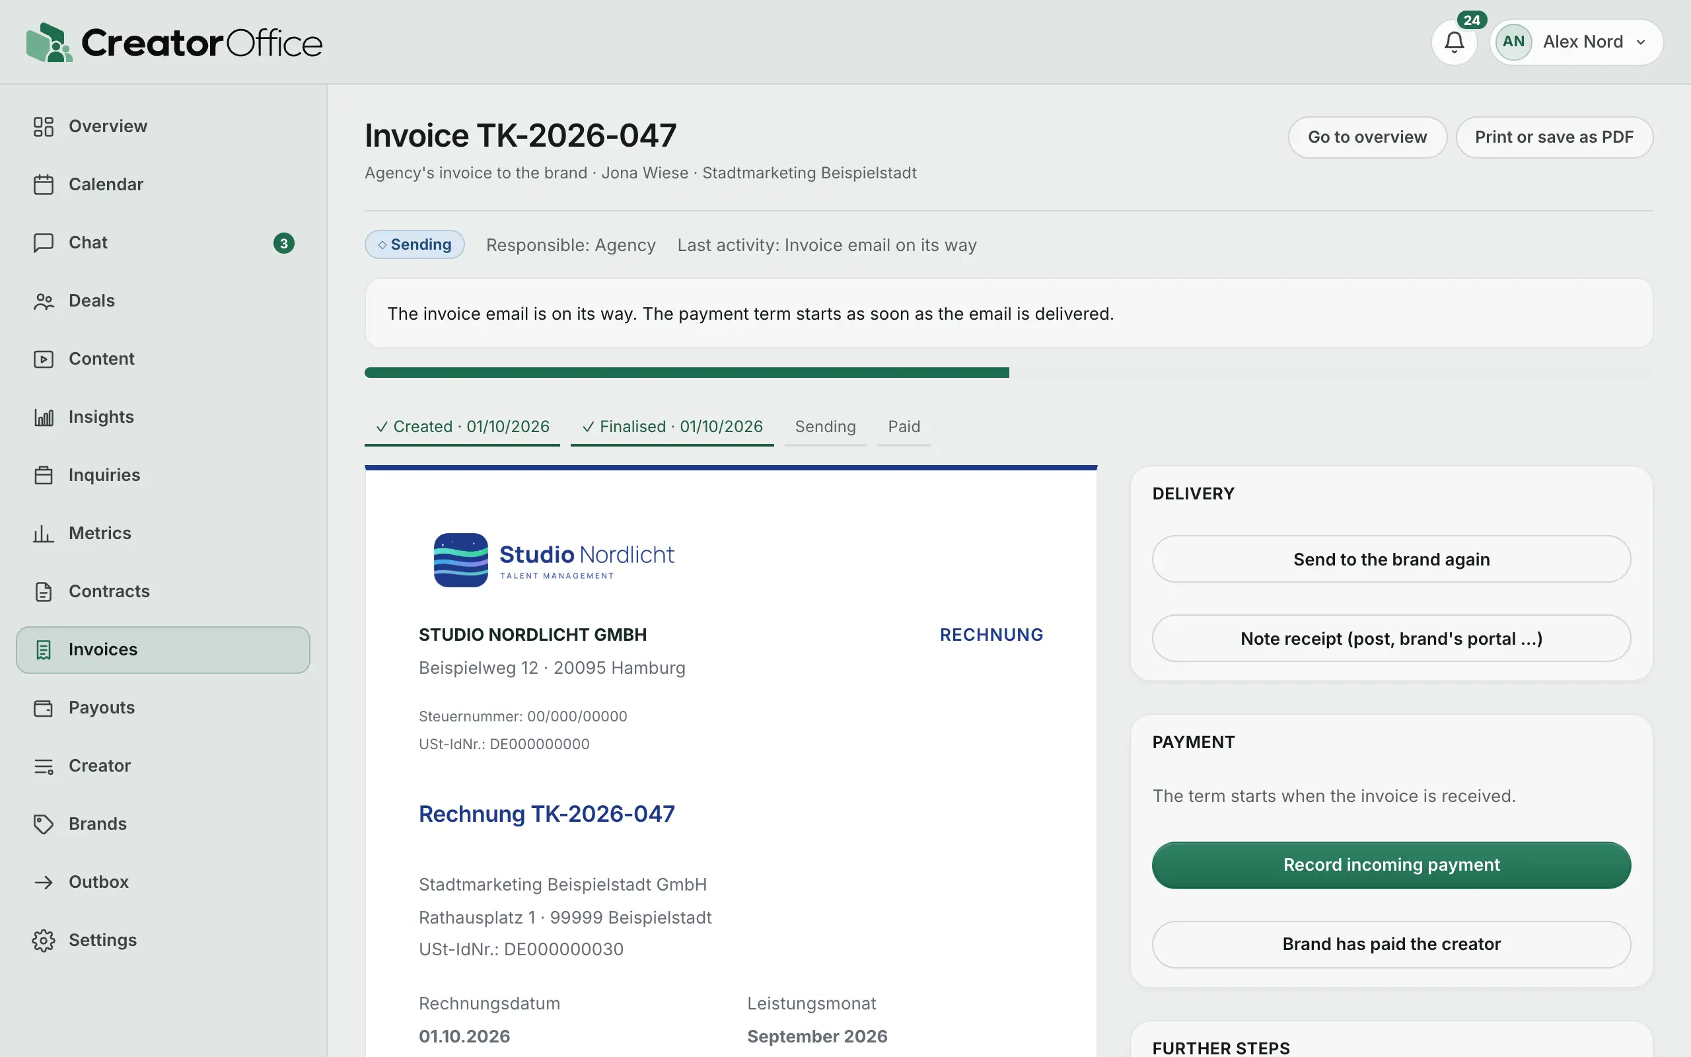The image size is (1691, 1057).
Task: Click the text Responsible: Agency
Action: pos(571,245)
